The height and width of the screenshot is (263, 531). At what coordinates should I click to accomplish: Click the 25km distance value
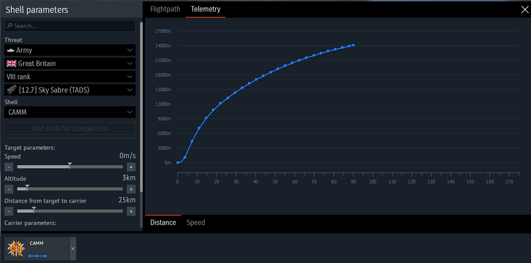127,200
